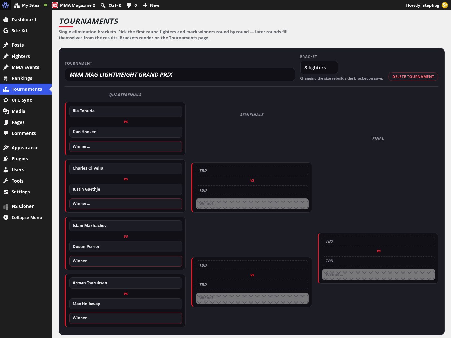This screenshot has width=451, height=338.
Task: Click Delete Tournament button
Action: [413, 77]
